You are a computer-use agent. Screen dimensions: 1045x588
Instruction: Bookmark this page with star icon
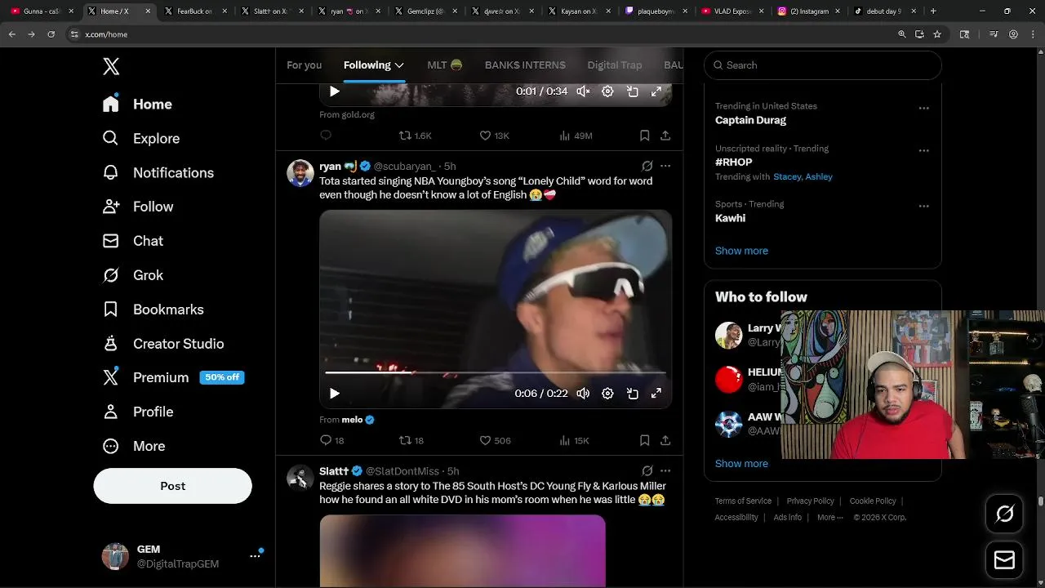pyautogui.click(x=937, y=34)
